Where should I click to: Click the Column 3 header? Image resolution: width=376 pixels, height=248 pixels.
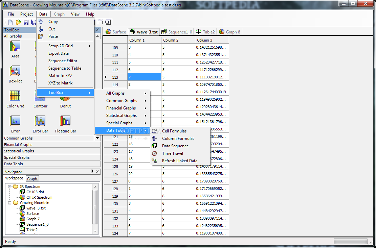point(212,40)
